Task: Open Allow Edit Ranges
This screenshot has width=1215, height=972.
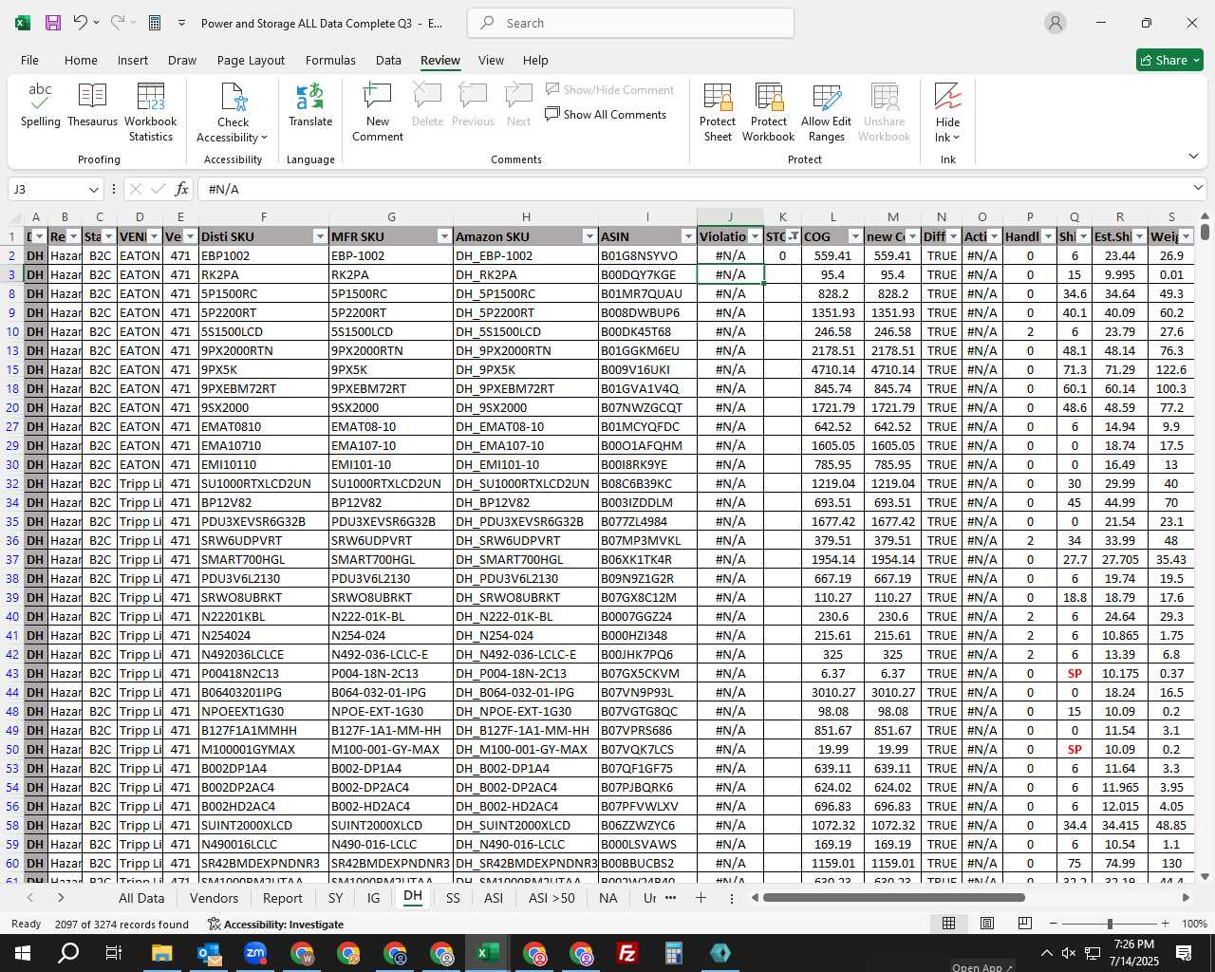Action: [x=826, y=112]
